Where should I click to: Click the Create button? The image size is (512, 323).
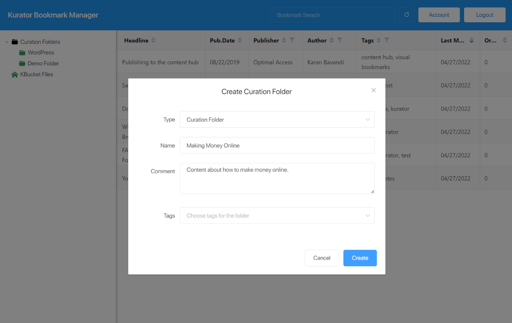pyautogui.click(x=360, y=258)
